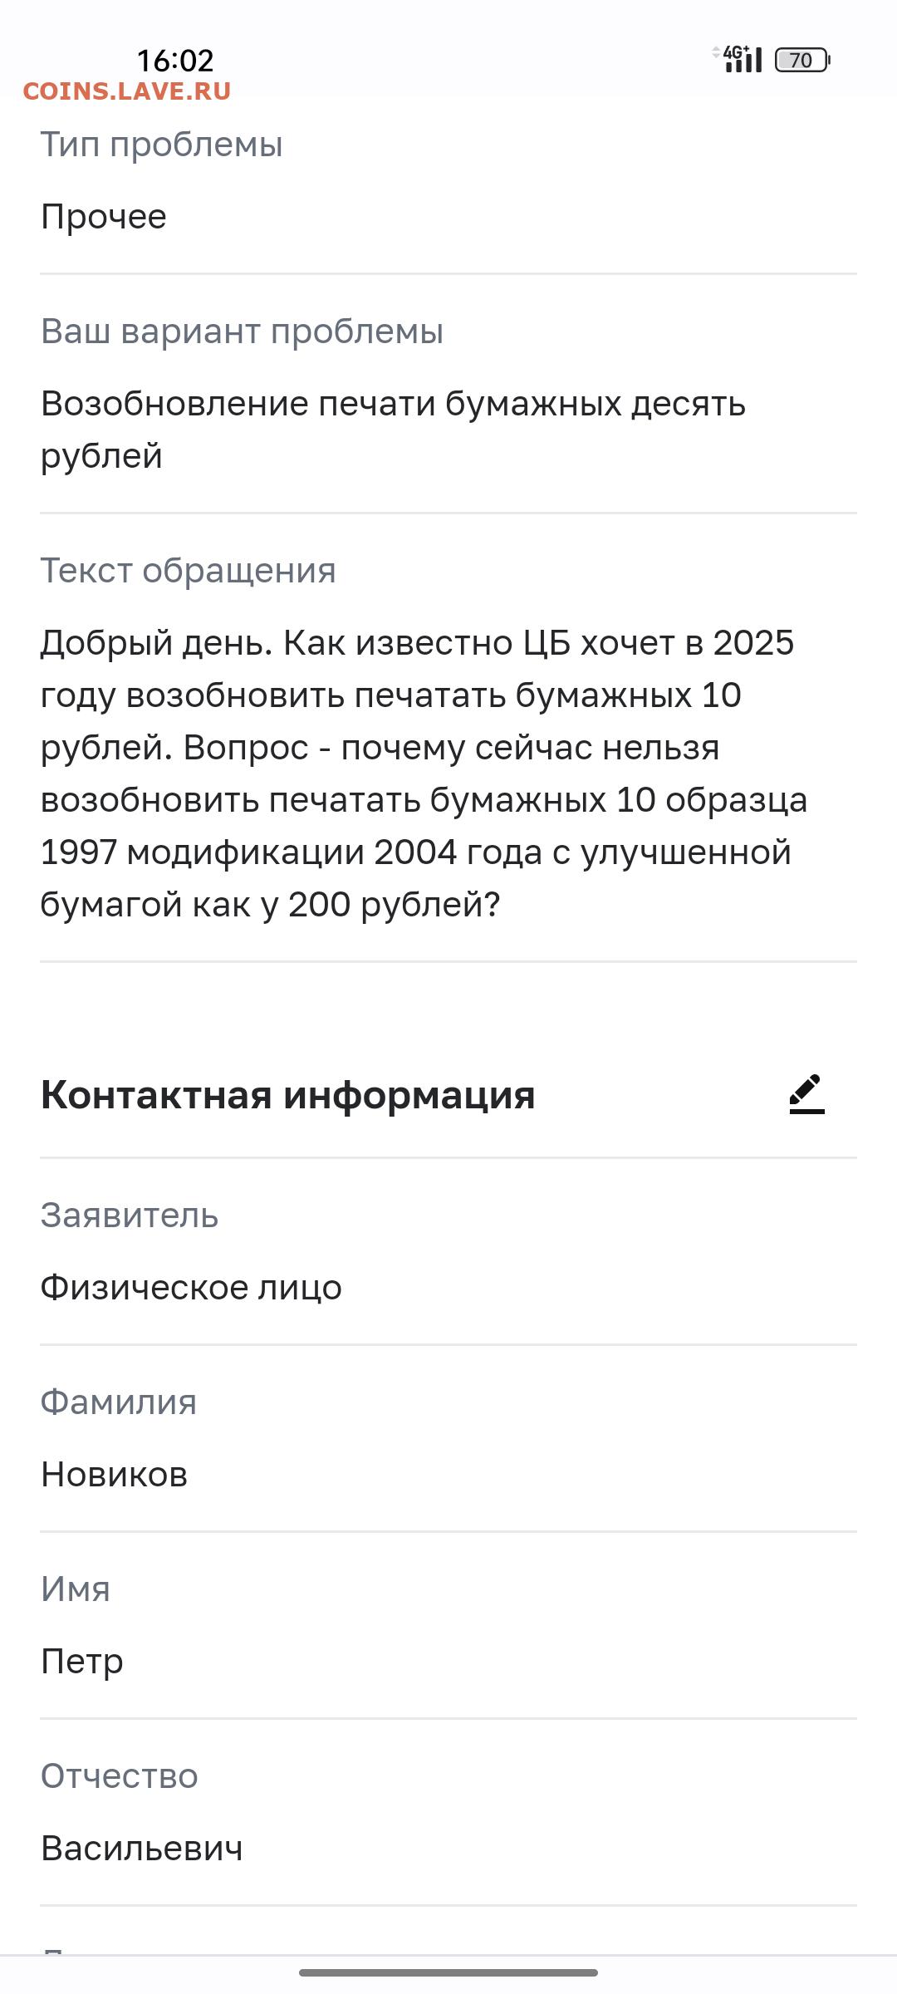
Task: Tap the Фамилия field label
Action: pyautogui.click(x=119, y=1402)
